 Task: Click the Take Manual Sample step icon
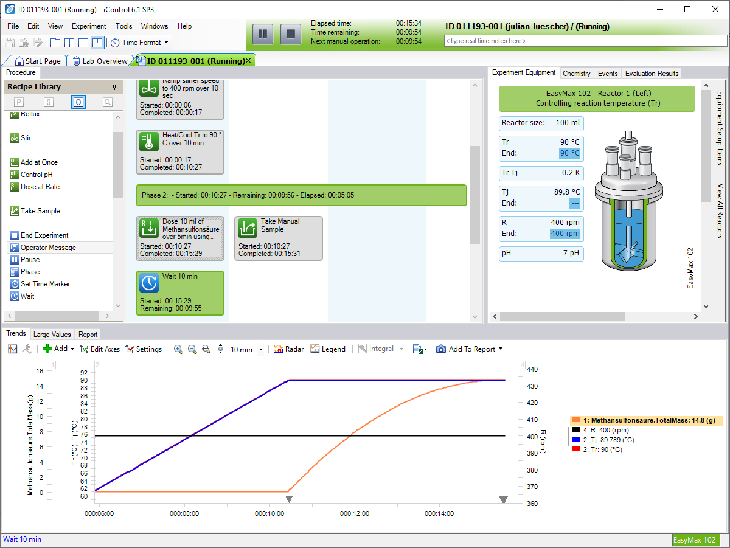pyautogui.click(x=248, y=228)
